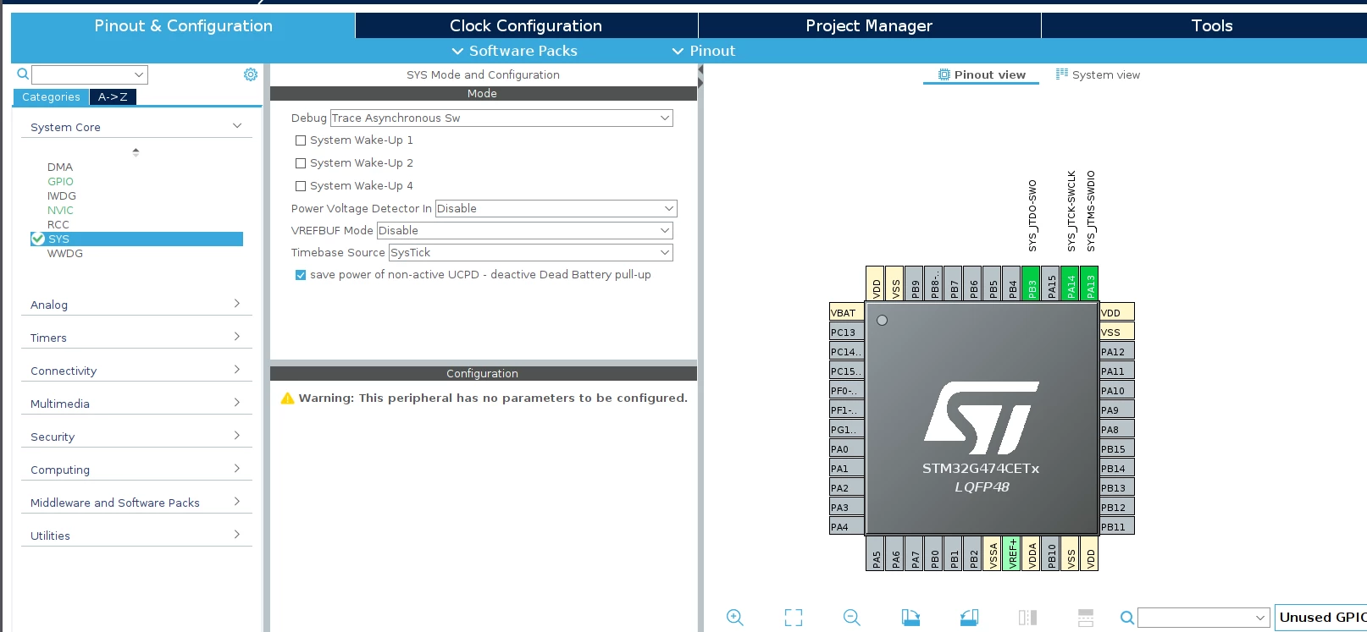Open the gear settings icon in categories panel
1367x632 pixels.
[251, 74]
